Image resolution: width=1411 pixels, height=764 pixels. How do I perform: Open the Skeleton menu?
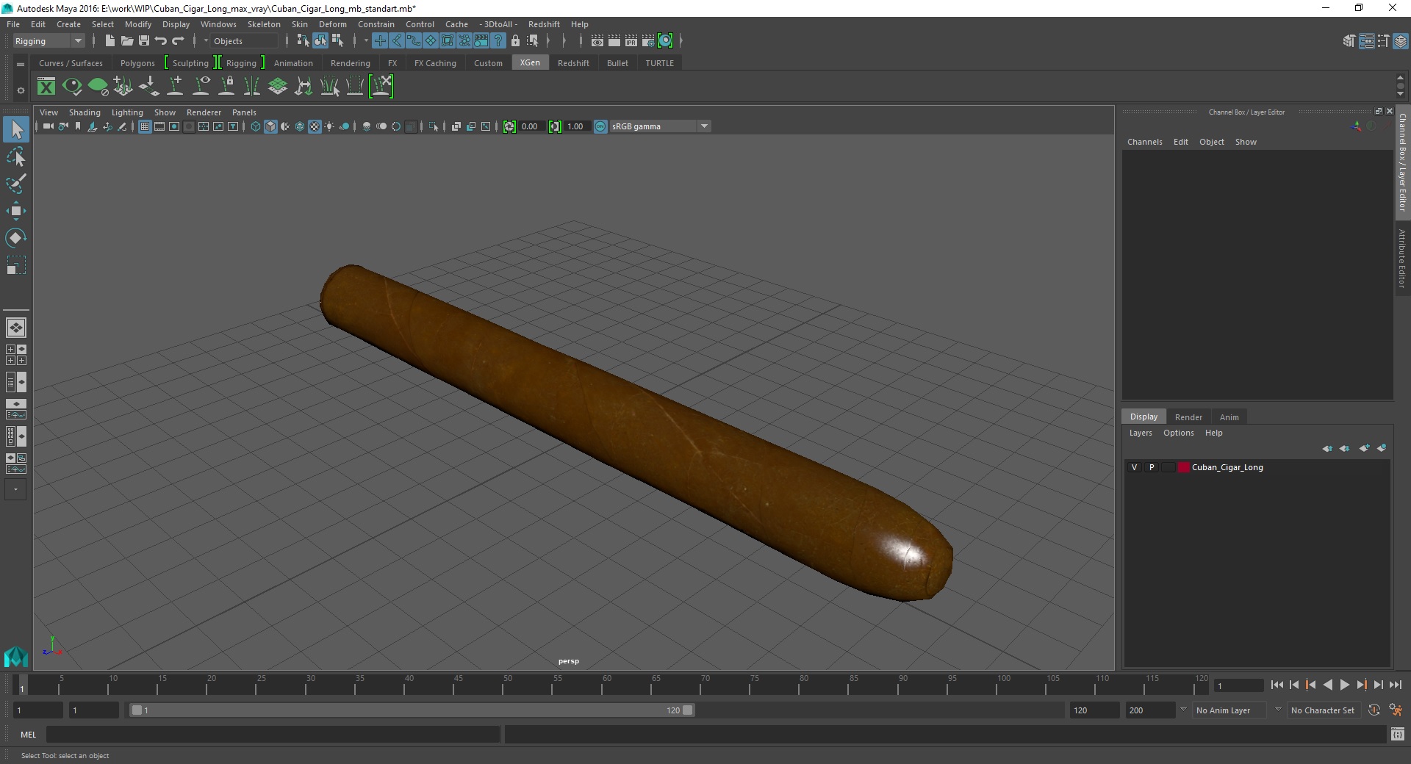[264, 24]
